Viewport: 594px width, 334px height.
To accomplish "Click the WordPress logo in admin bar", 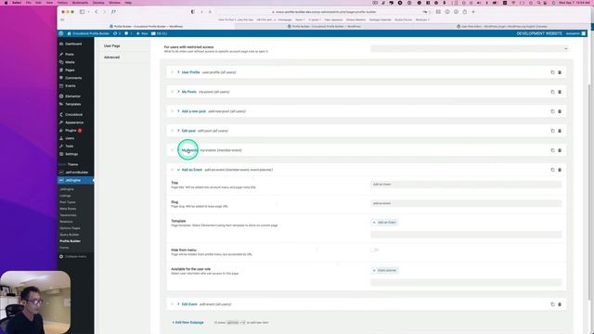I will tap(61, 33).
